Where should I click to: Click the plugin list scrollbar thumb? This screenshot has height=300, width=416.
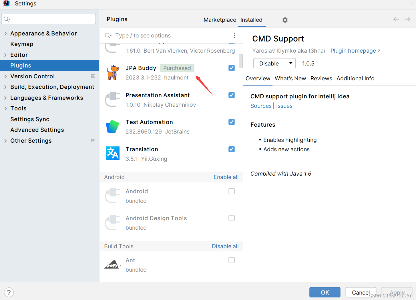tap(241, 61)
